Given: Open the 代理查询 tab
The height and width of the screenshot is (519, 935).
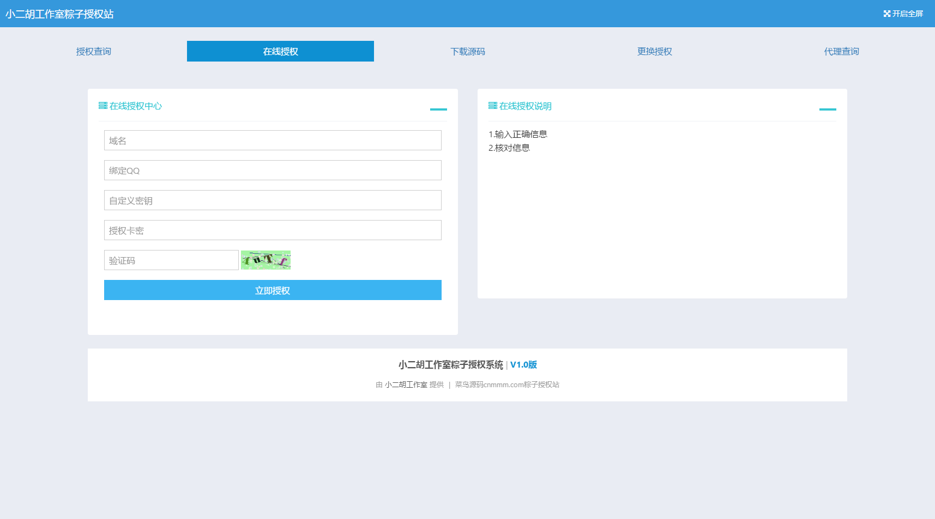Looking at the screenshot, I should tap(841, 51).
